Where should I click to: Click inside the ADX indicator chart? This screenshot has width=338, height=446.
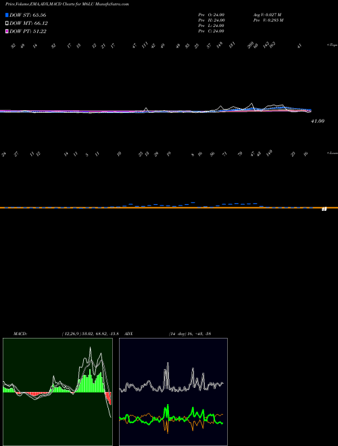tap(173, 392)
